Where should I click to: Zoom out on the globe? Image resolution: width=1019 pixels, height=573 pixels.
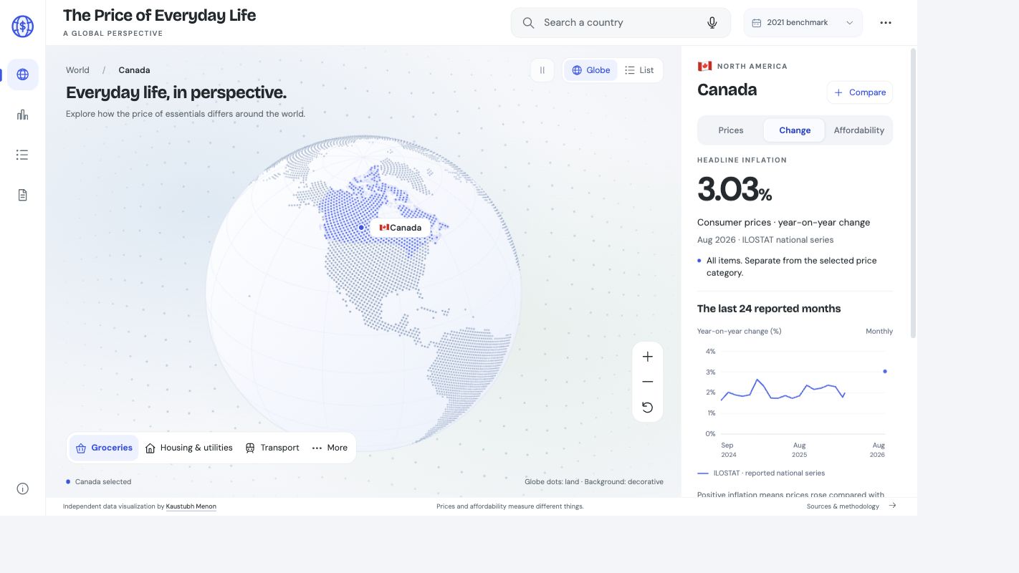pyautogui.click(x=648, y=382)
